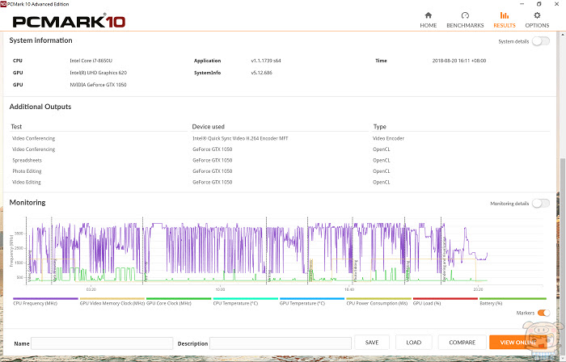Click the CPU Temperature cyan legend swatch
This screenshot has height=362, width=566.
[246, 298]
